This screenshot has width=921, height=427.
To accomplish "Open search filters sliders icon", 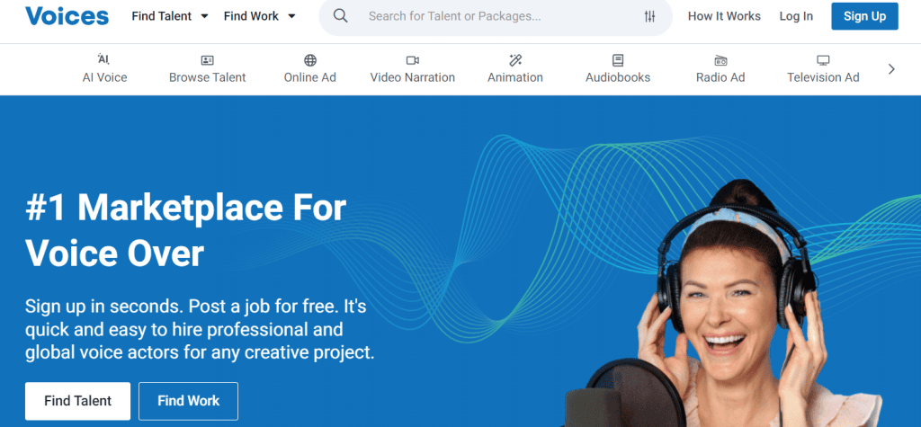I will 649,16.
